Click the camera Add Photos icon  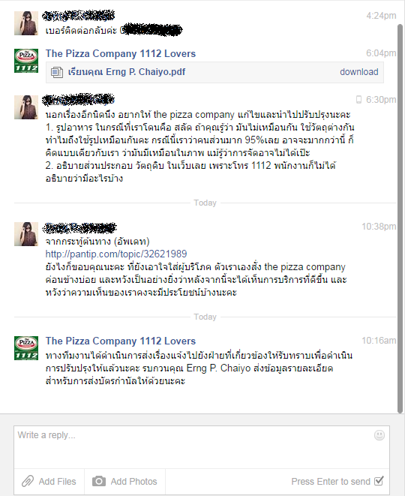pyautogui.click(x=99, y=481)
